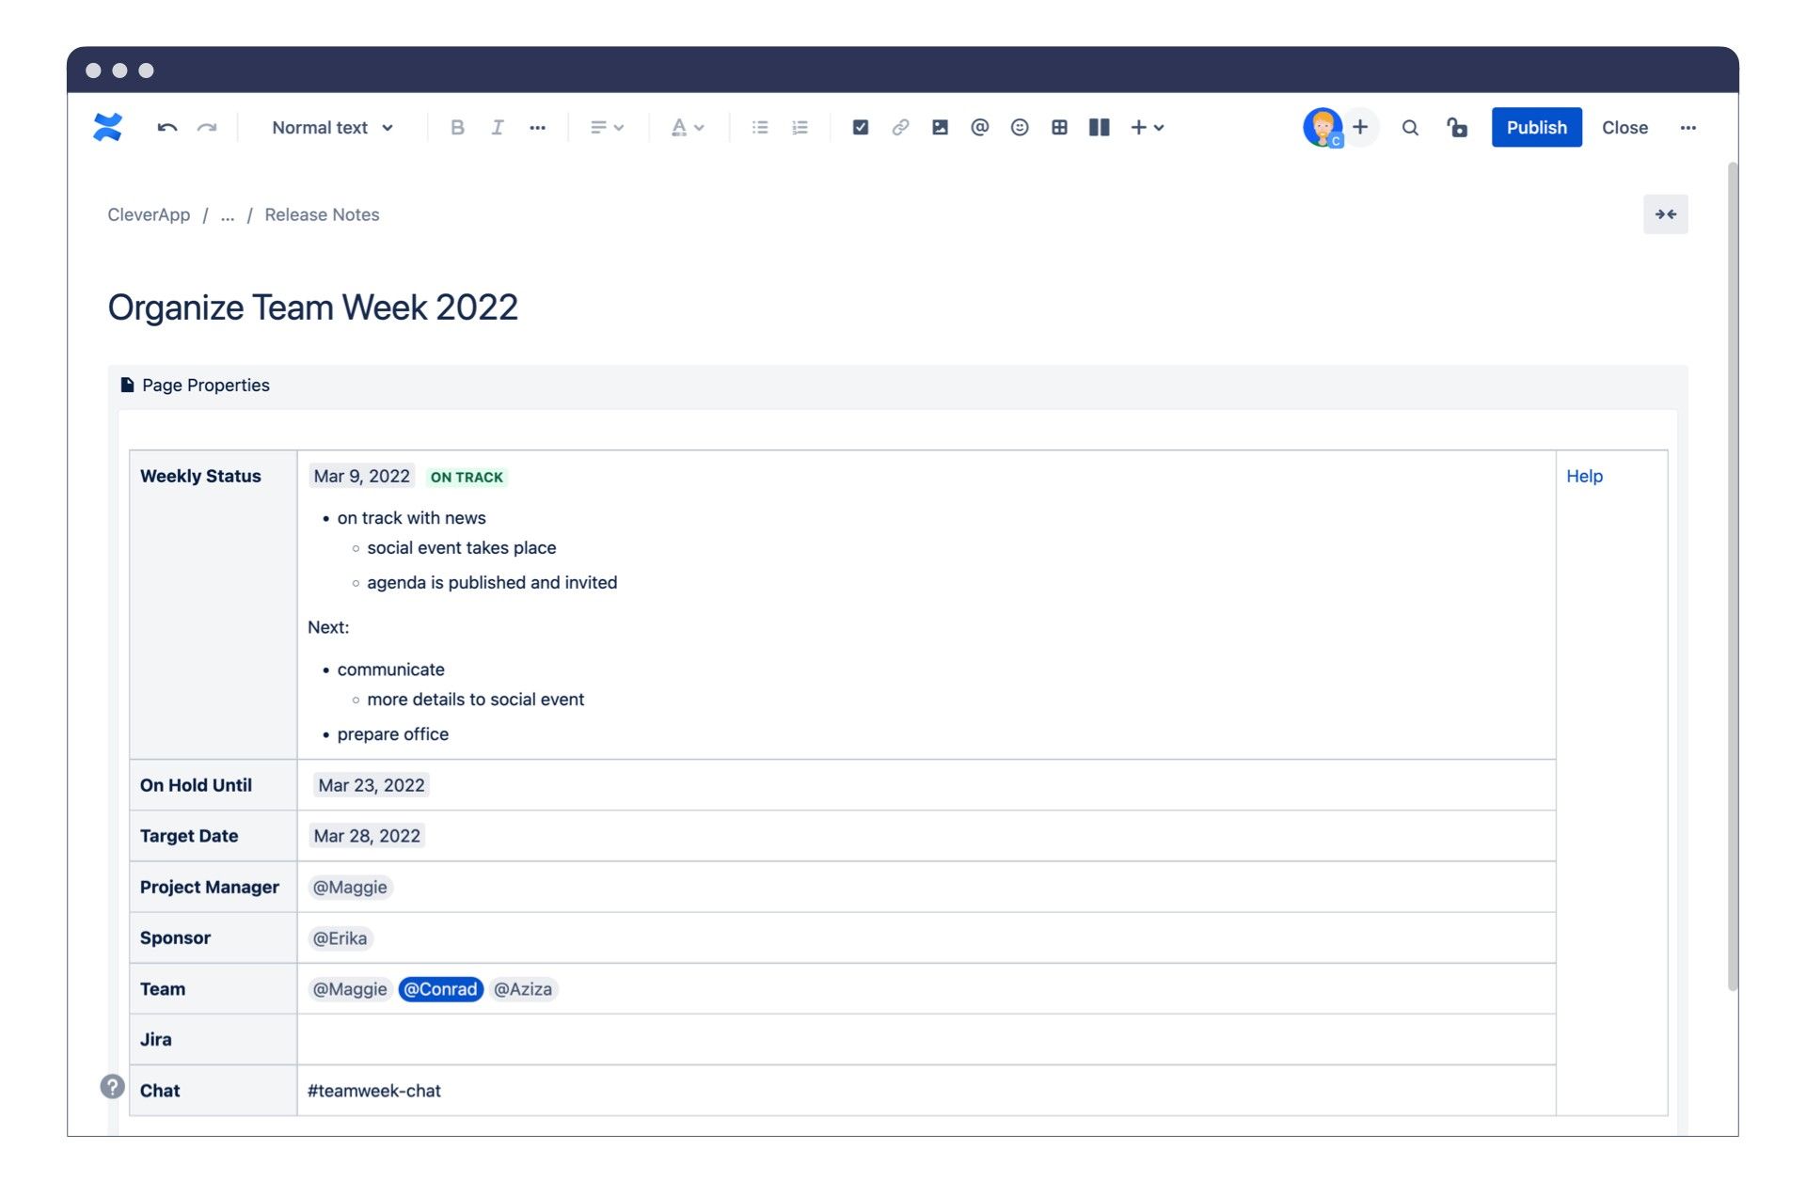Viewport: 1806px width, 1181px height.
Task: Open the page restrictions lock icon
Action: [1457, 128]
